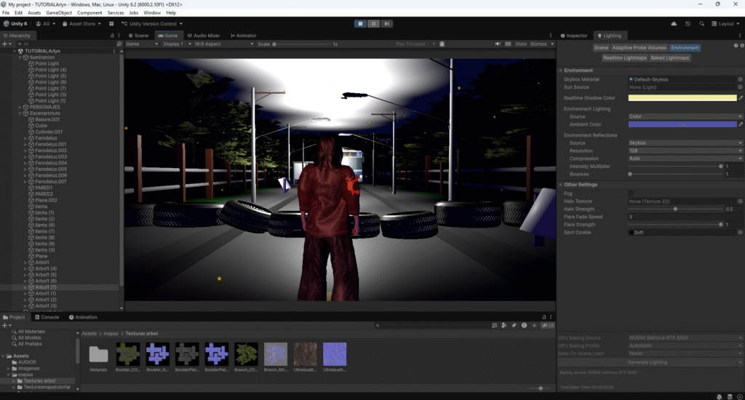
Task: Click the Ambient Color eyedropper icon
Action: 741,124
